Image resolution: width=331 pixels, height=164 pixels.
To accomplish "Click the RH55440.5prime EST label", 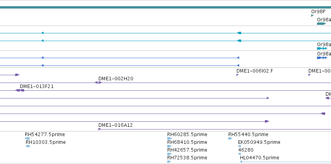I will 248,134.
